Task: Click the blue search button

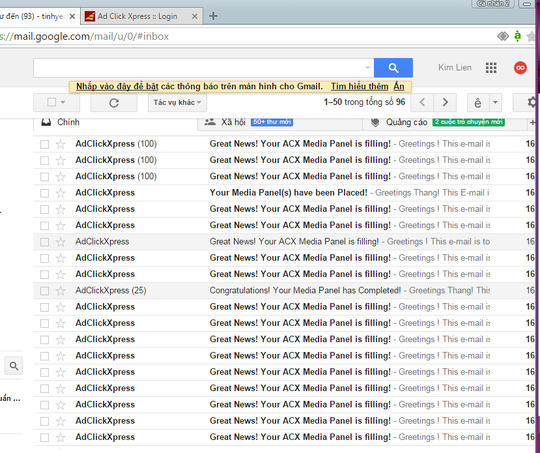Action: click(x=393, y=68)
